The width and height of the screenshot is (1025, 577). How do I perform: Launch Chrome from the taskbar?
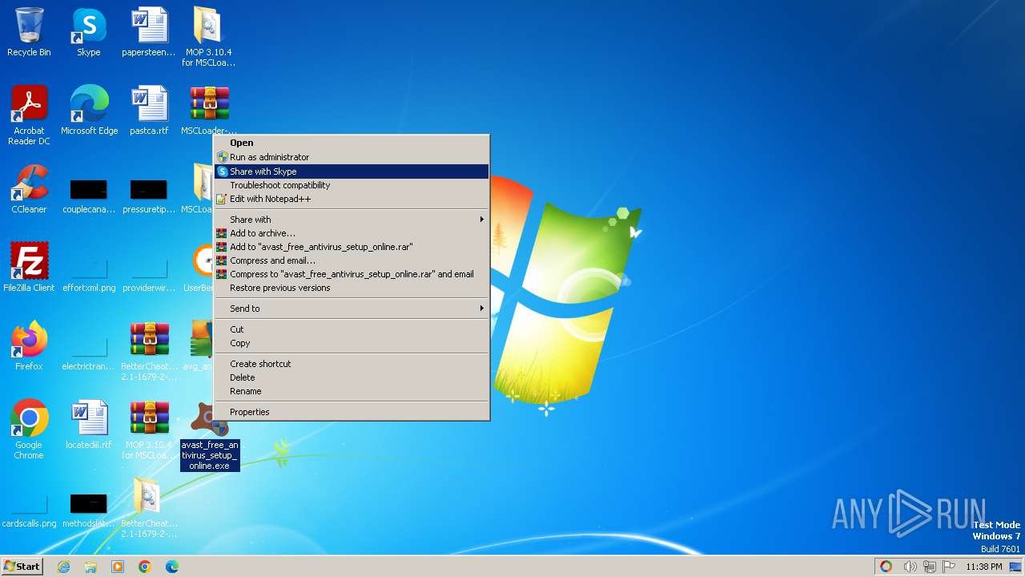[x=145, y=567]
